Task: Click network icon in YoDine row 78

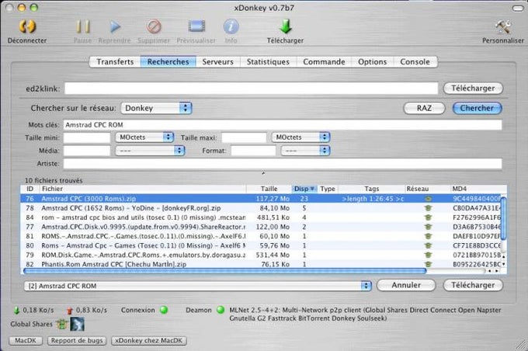Action: click(429, 208)
